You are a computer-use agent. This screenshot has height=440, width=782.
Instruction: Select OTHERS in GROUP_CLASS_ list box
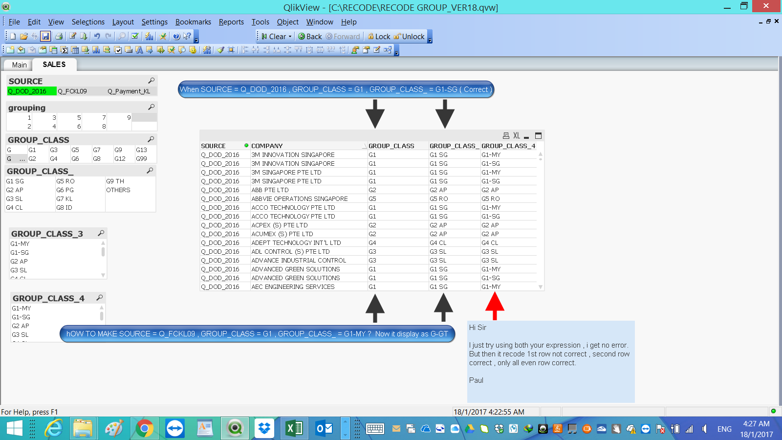click(130, 190)
